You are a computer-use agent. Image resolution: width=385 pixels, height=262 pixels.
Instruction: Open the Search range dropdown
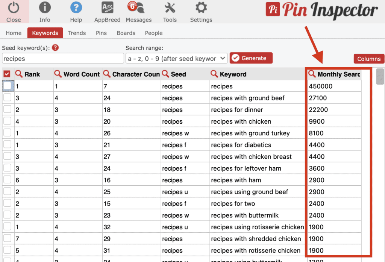[176, 58]
